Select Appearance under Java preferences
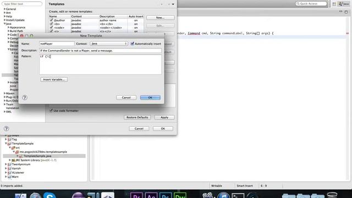 click(x=18, y=28)
